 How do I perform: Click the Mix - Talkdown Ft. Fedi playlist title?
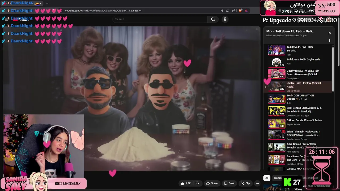(x=290, y=31)
